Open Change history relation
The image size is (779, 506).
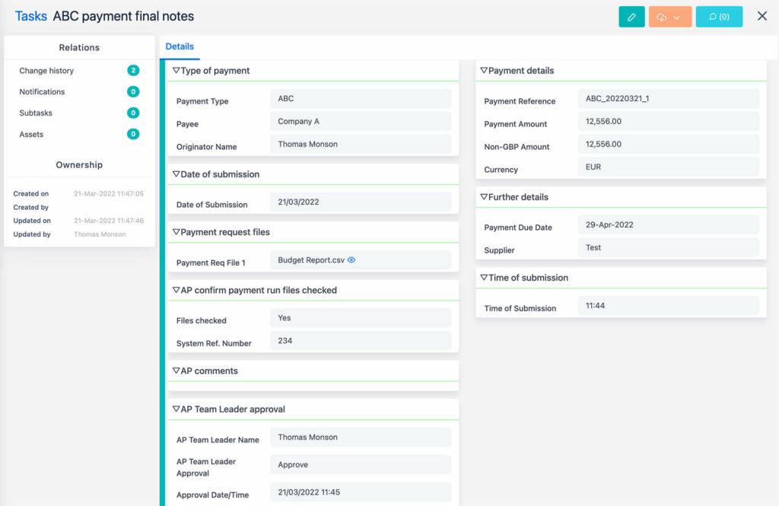[x=46, y=71]
